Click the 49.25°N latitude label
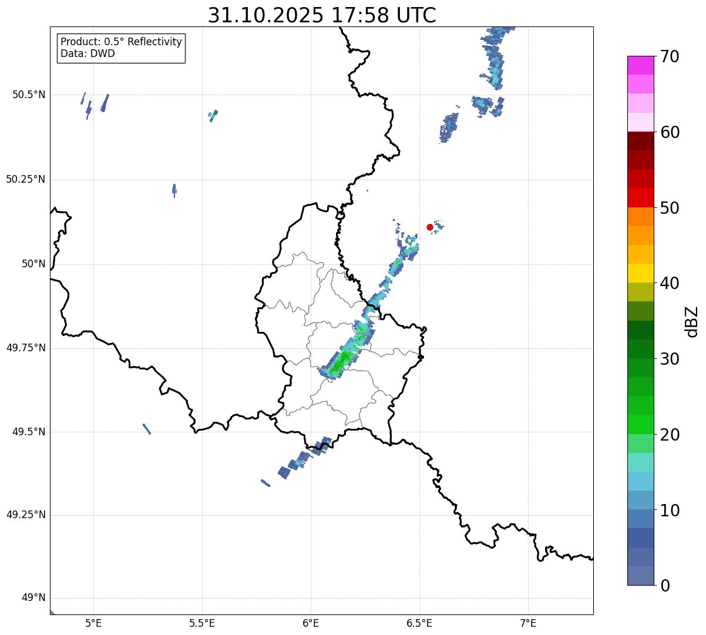The height and width of the screenshot is (635, 706). click(x=26, y=515)
